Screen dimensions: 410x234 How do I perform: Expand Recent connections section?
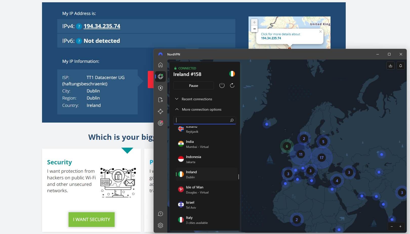coord(194,99)
